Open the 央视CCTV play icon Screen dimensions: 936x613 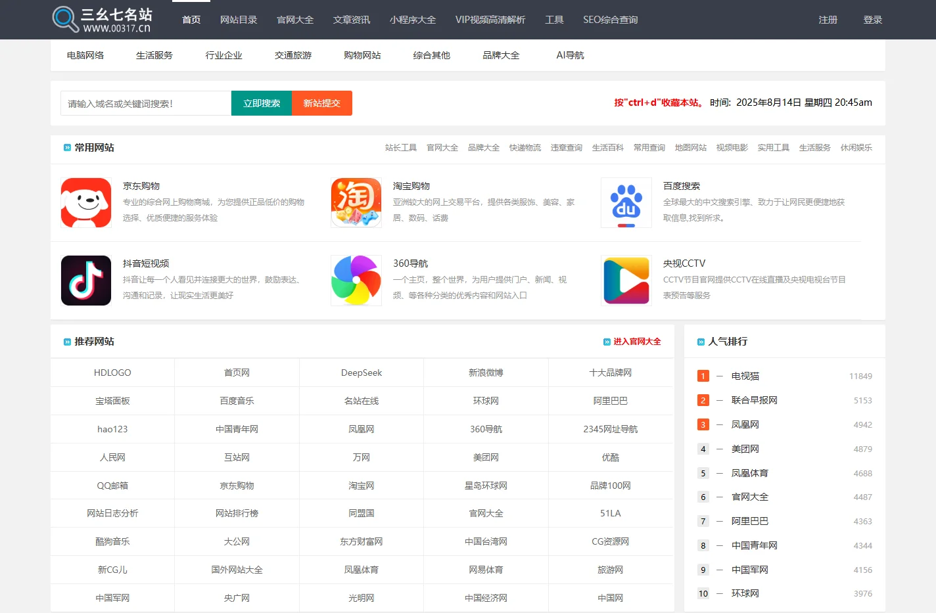point(626,281)
